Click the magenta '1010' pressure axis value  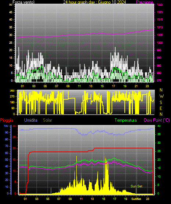tap(160, 27)
